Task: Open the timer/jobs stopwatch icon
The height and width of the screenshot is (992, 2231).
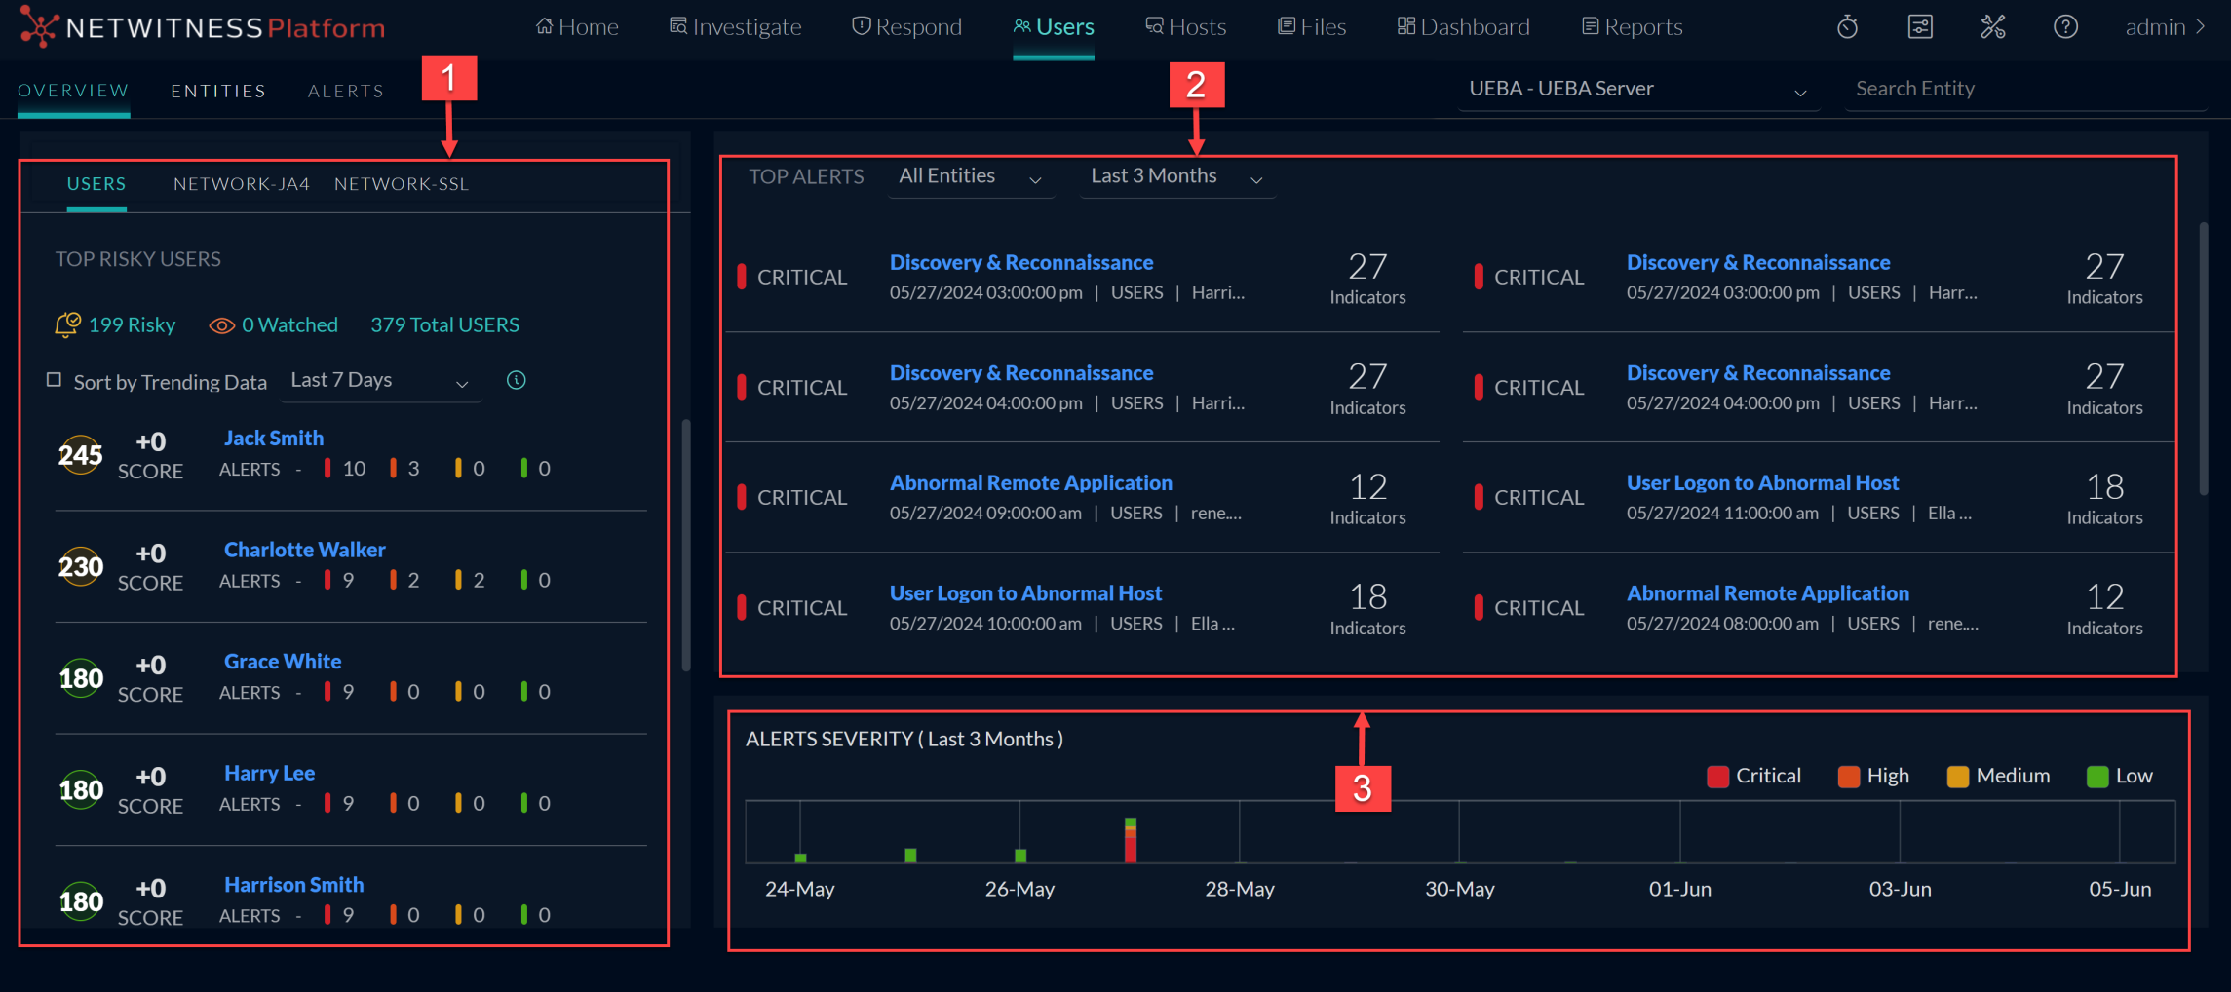Action: point(1847,27)
